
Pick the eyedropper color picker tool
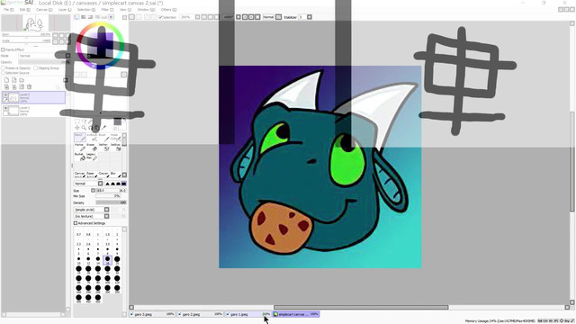pos(104,128)
